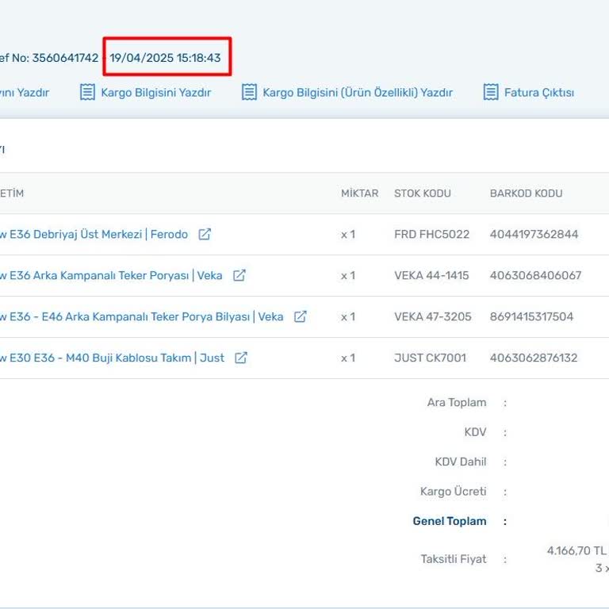Viewport: 609px width, 609px height.
Task: Click the STOK KODU column header
Action: coord(422,193)
